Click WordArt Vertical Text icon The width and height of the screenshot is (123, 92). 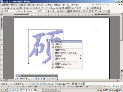point(50,78)
